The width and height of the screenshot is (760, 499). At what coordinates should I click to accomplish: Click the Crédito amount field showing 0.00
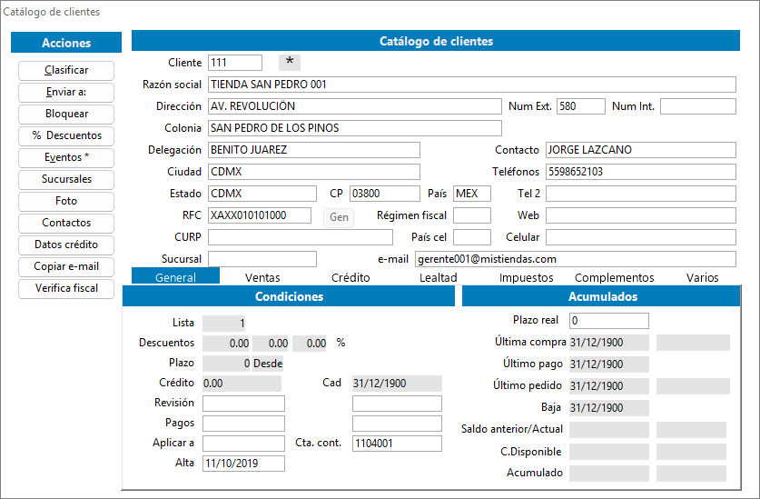pyautogui.click(x=242, y=384)
